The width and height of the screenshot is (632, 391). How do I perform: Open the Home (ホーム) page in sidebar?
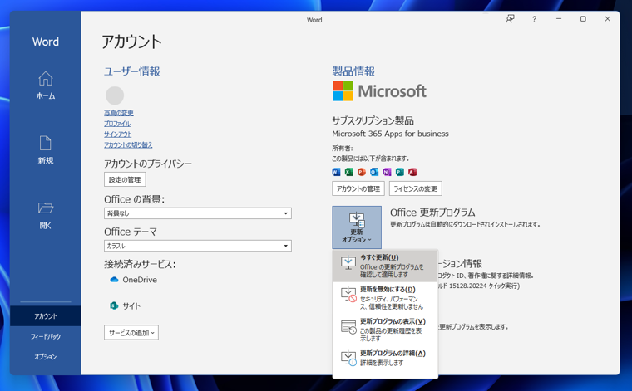[x=46, y=85]
